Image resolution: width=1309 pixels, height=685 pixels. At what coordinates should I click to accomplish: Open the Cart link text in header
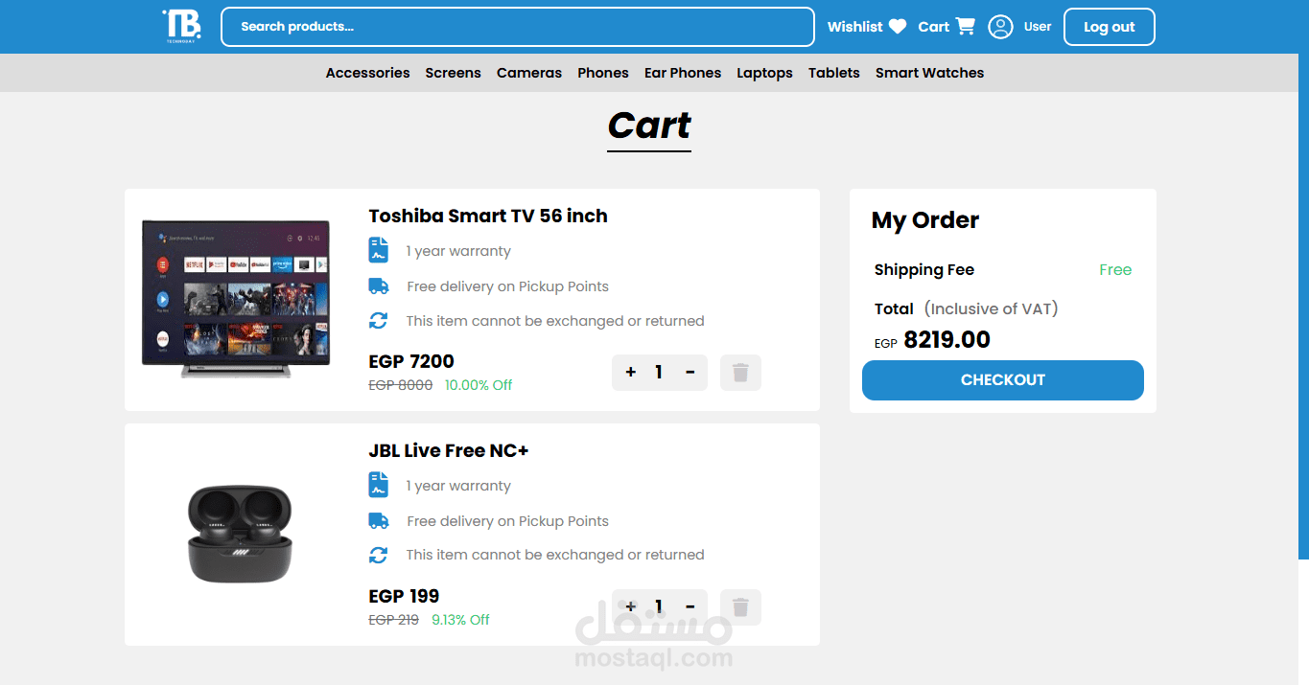pos(933,27)
